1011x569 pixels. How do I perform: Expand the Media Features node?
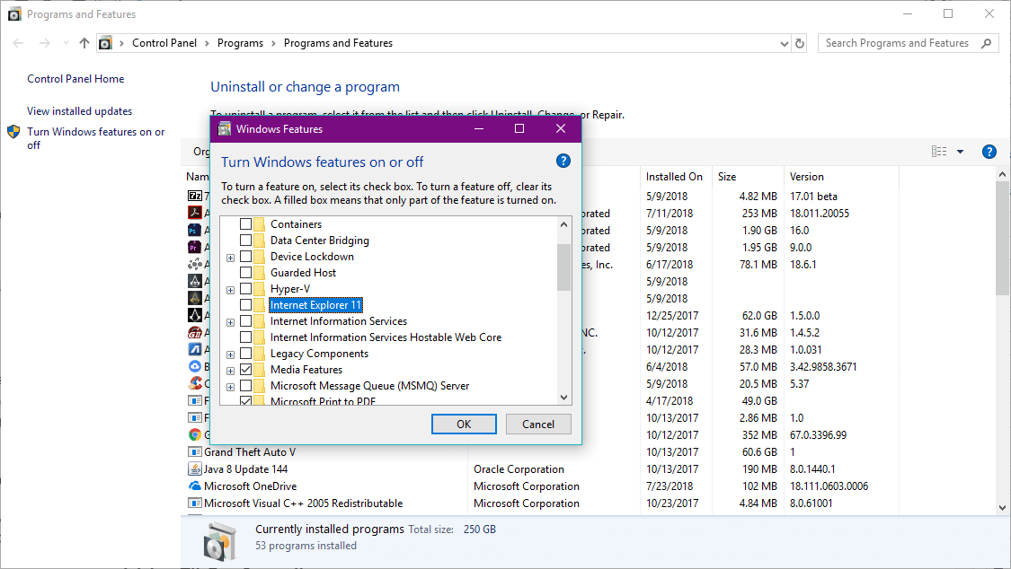pyautogui.click(x=230, y=371)
